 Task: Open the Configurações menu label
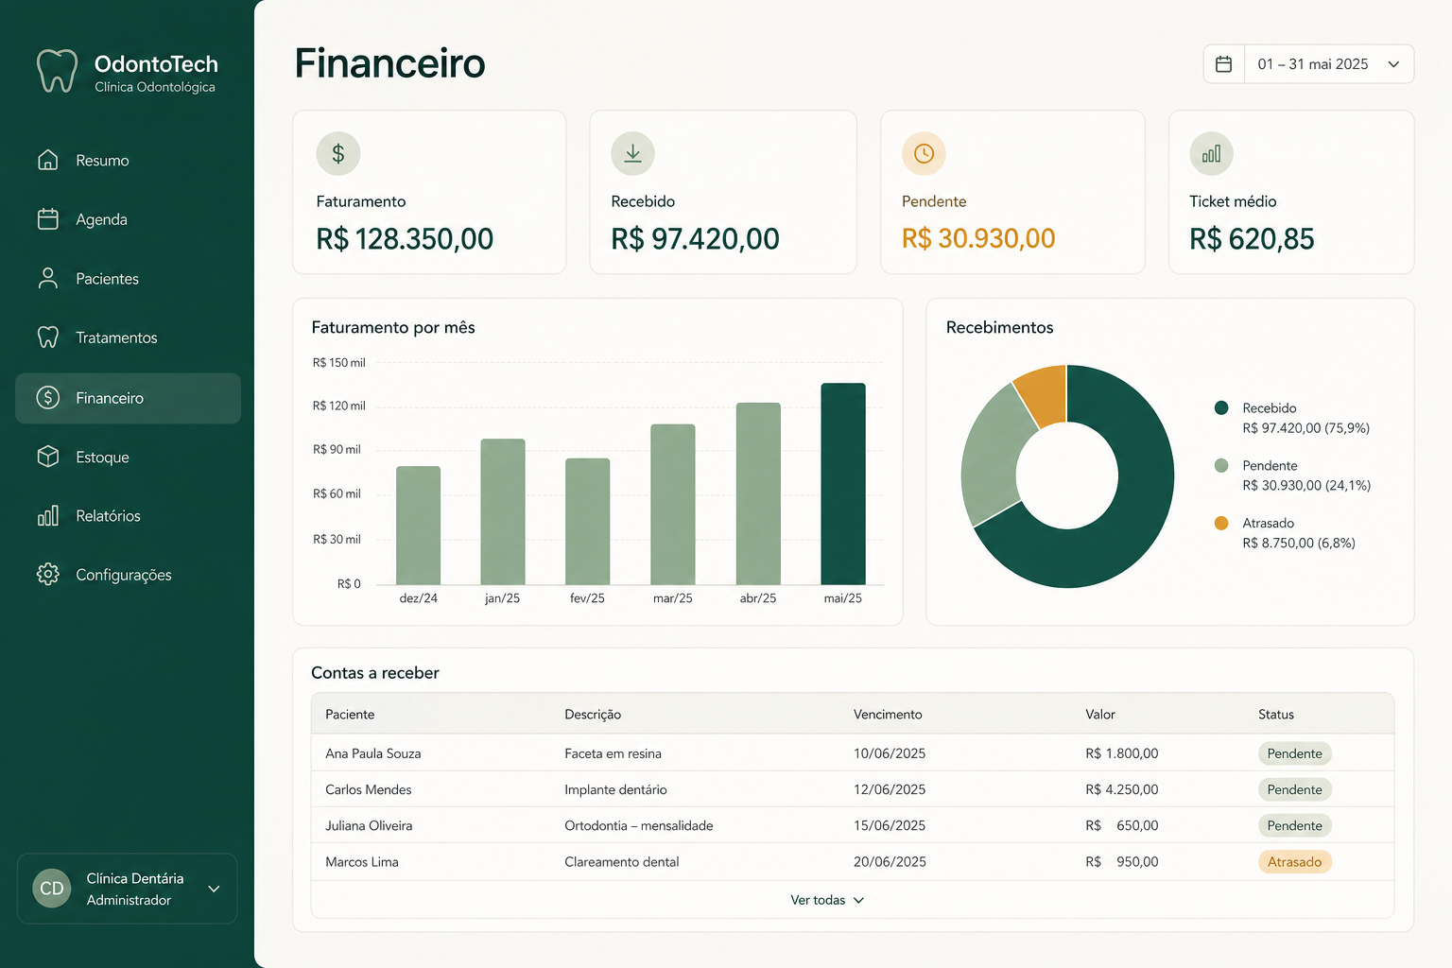124,575
